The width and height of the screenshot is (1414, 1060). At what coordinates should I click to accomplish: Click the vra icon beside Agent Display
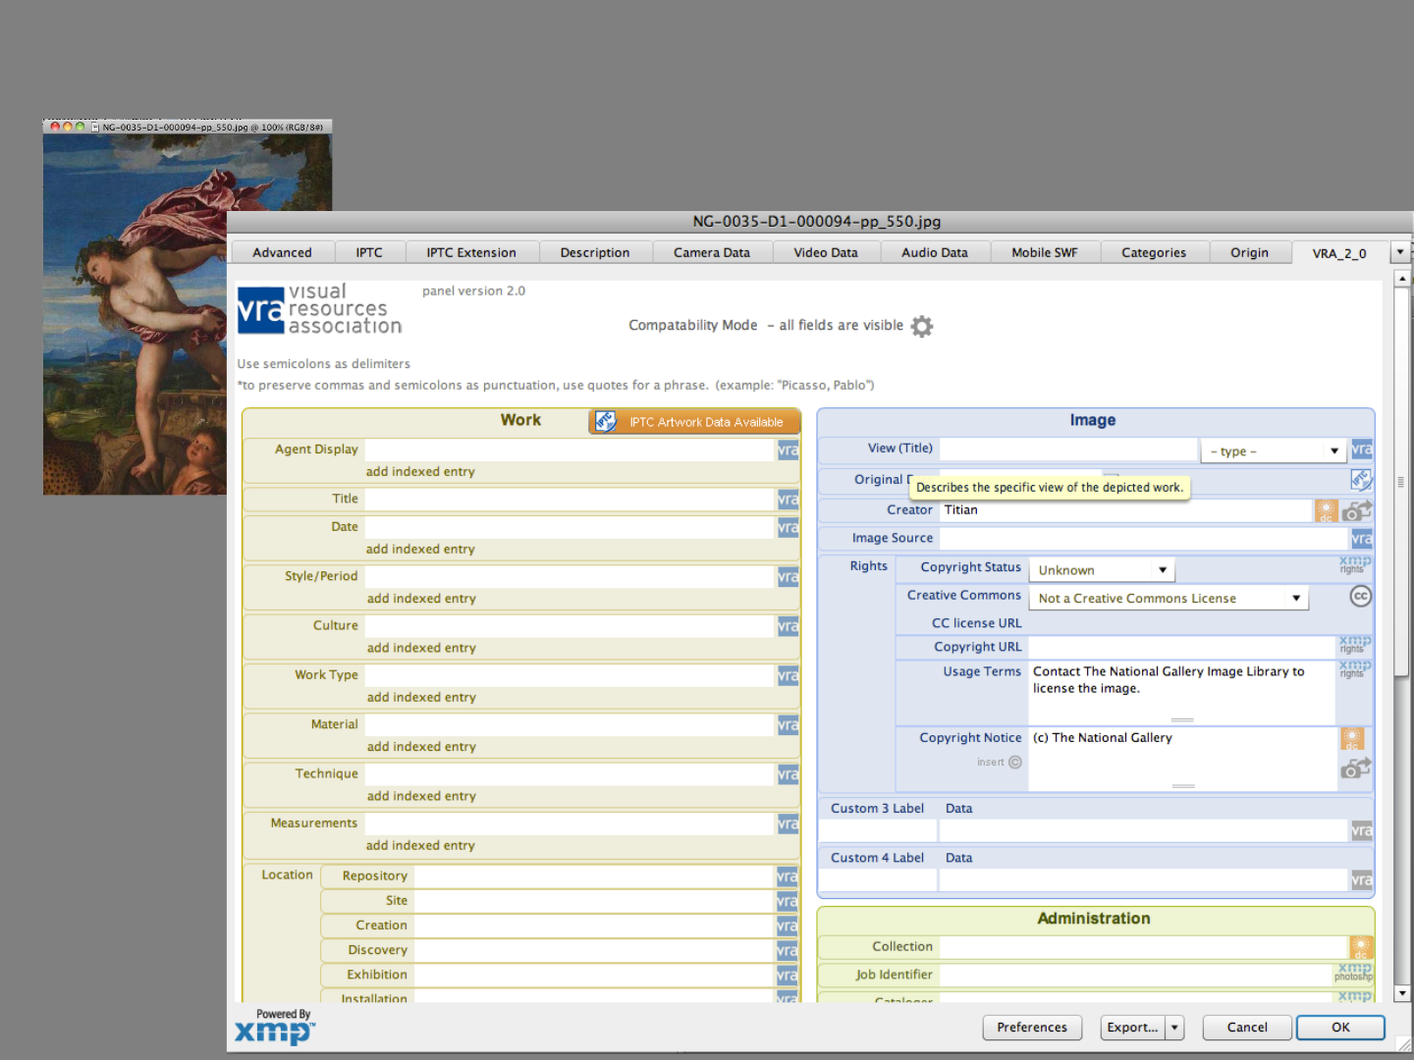pyautogui.click(x=788, y=450)
